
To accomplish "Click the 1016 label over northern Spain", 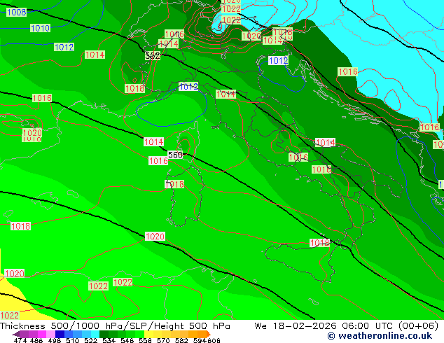I will click(x=42, y=98).
